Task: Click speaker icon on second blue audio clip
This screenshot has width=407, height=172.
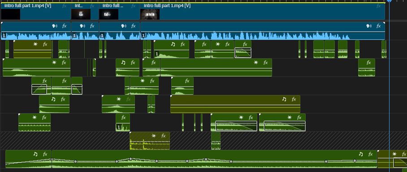Action: click(82, 26)
